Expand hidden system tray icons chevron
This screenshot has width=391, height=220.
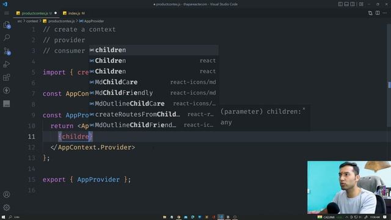click(346, 218)
